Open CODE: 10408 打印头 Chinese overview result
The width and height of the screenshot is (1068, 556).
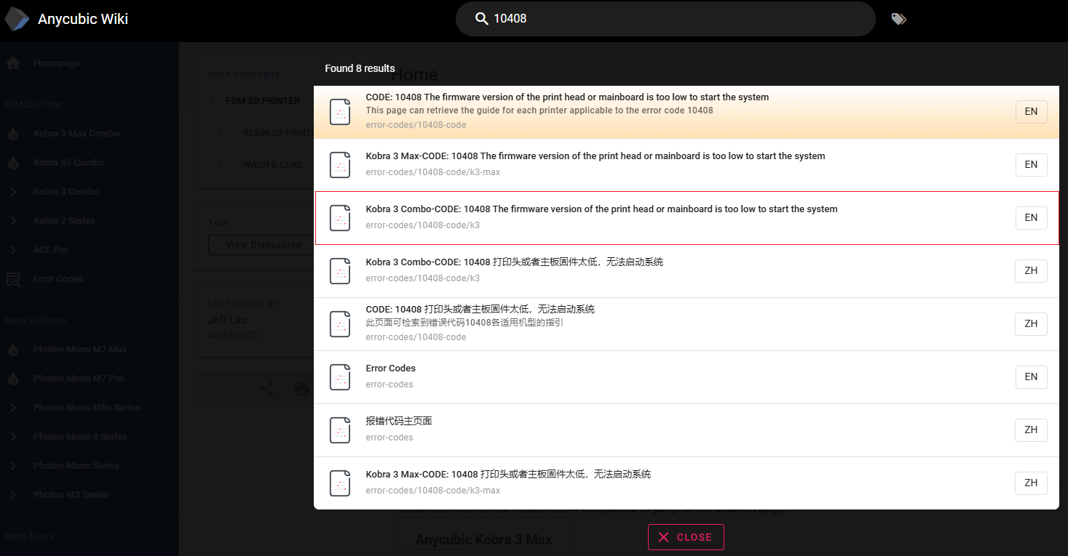[x=687, y=324]
